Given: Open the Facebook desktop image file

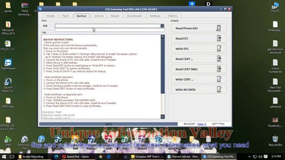Looking at the screenshot, I should click(x=275, y=122).
